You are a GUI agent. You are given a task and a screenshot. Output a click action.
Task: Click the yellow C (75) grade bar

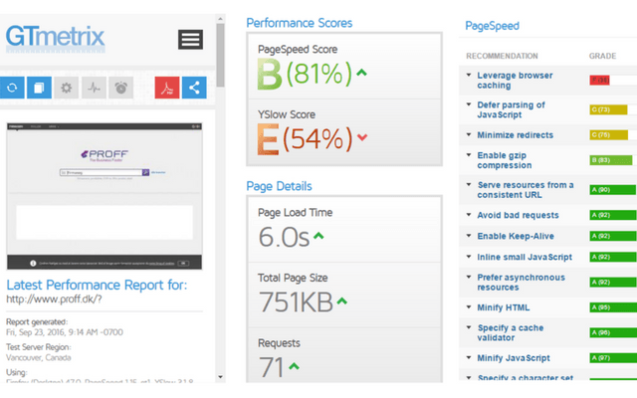tap(609, 135)
